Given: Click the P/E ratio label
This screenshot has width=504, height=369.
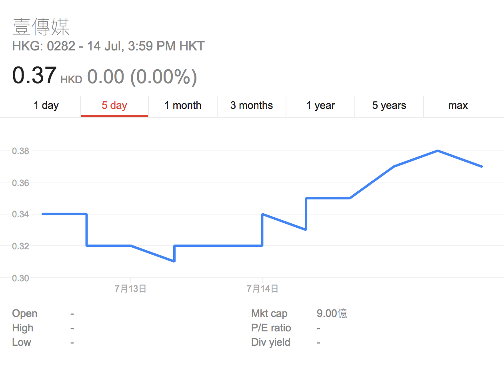Looking at the screenshot, I should [x=271, y=328].
